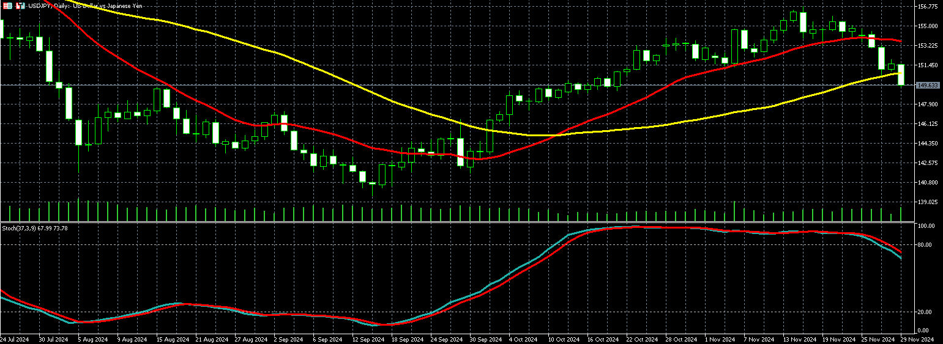Click the 153.225 price scale label

coord(928,46)
